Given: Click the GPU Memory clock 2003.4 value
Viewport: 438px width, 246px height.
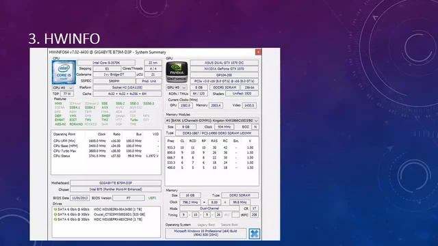Looking at the screenshot, I should point(216,105).
